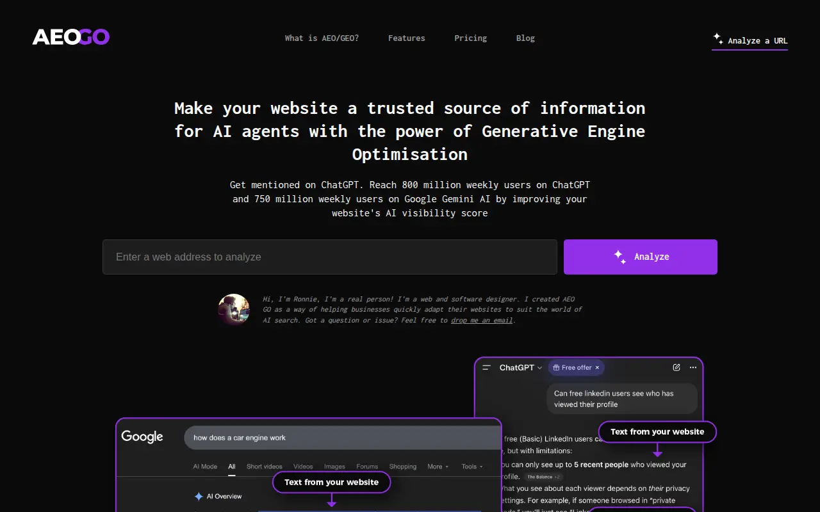Viewport: 820px width, 512px height.
Task: Click the drop me an email link
Action: [x=482, y=320]
